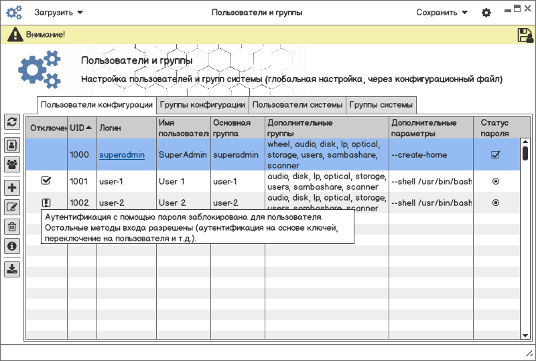Click the superadmin login link

pos(122,155)
